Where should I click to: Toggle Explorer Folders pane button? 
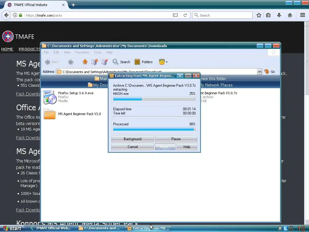click(x=144, y=62)
